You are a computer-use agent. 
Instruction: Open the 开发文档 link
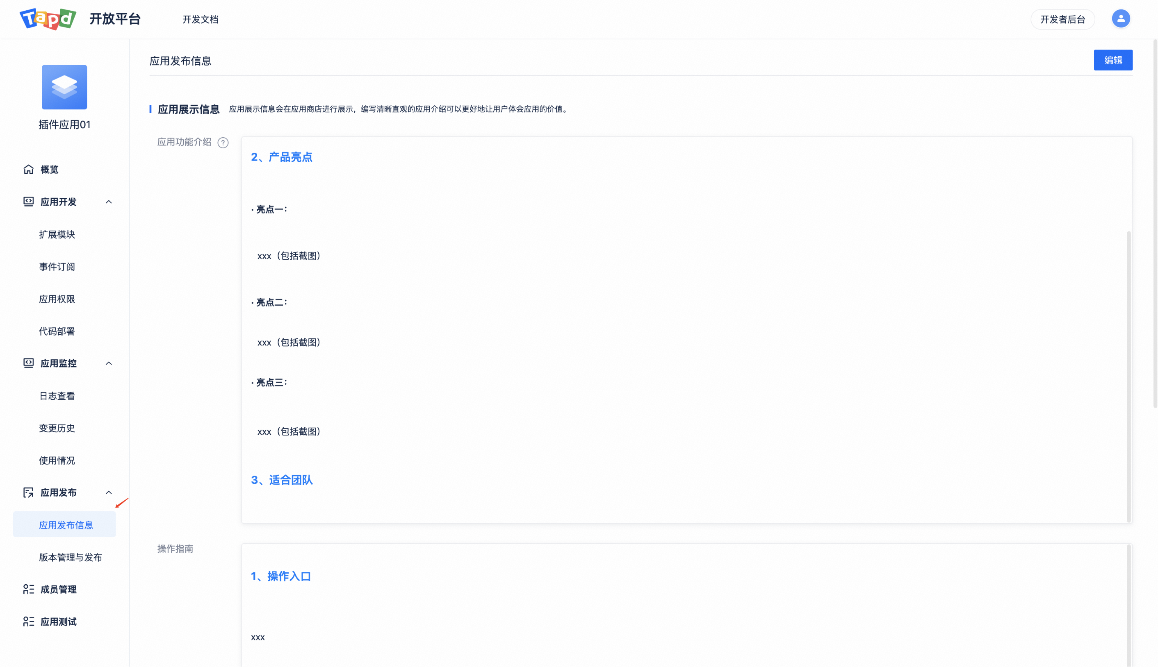201,19
